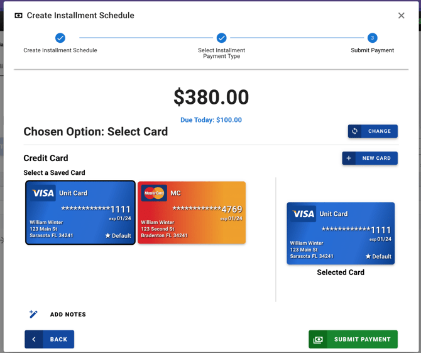The width and height of the screenshot is (421, 353).
Task: Click the money icon beside dialog title
Action: point(18,16)
